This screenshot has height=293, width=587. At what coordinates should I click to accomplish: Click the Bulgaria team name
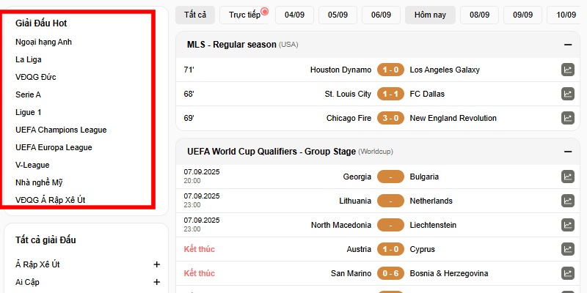424,177
